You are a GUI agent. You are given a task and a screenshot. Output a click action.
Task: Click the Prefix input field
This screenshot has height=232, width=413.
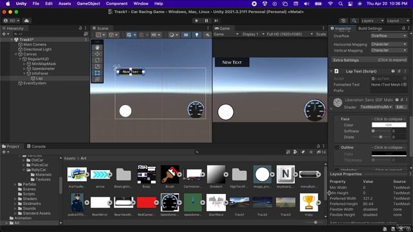388,90
